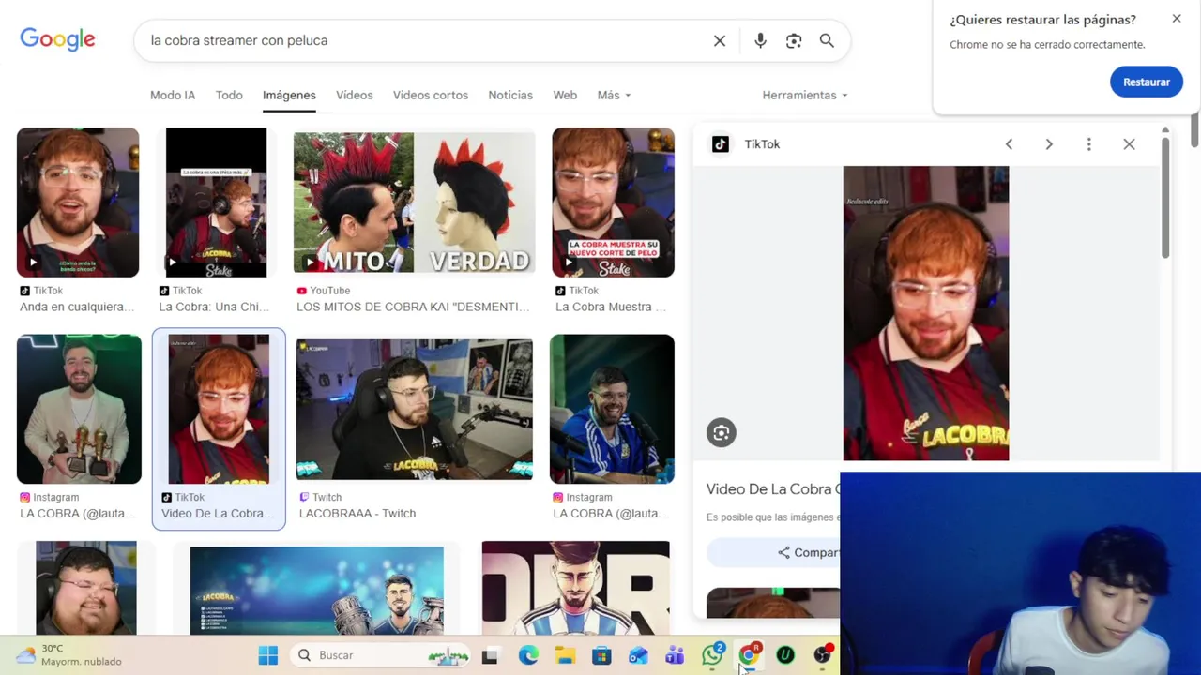This screenshot has width=1201, height=675.
Task: Click the TikTok logo in preview header
Action: click(x=720, y=144)
